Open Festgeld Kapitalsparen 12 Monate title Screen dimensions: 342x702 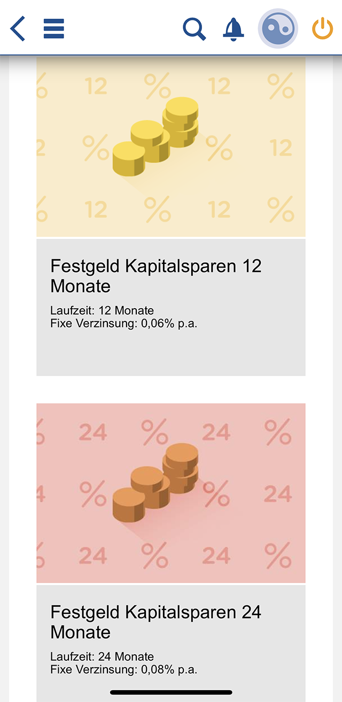tap(156, 276)
